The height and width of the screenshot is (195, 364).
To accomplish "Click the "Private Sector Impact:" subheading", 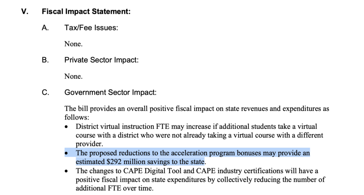I will tap(101, 60).
